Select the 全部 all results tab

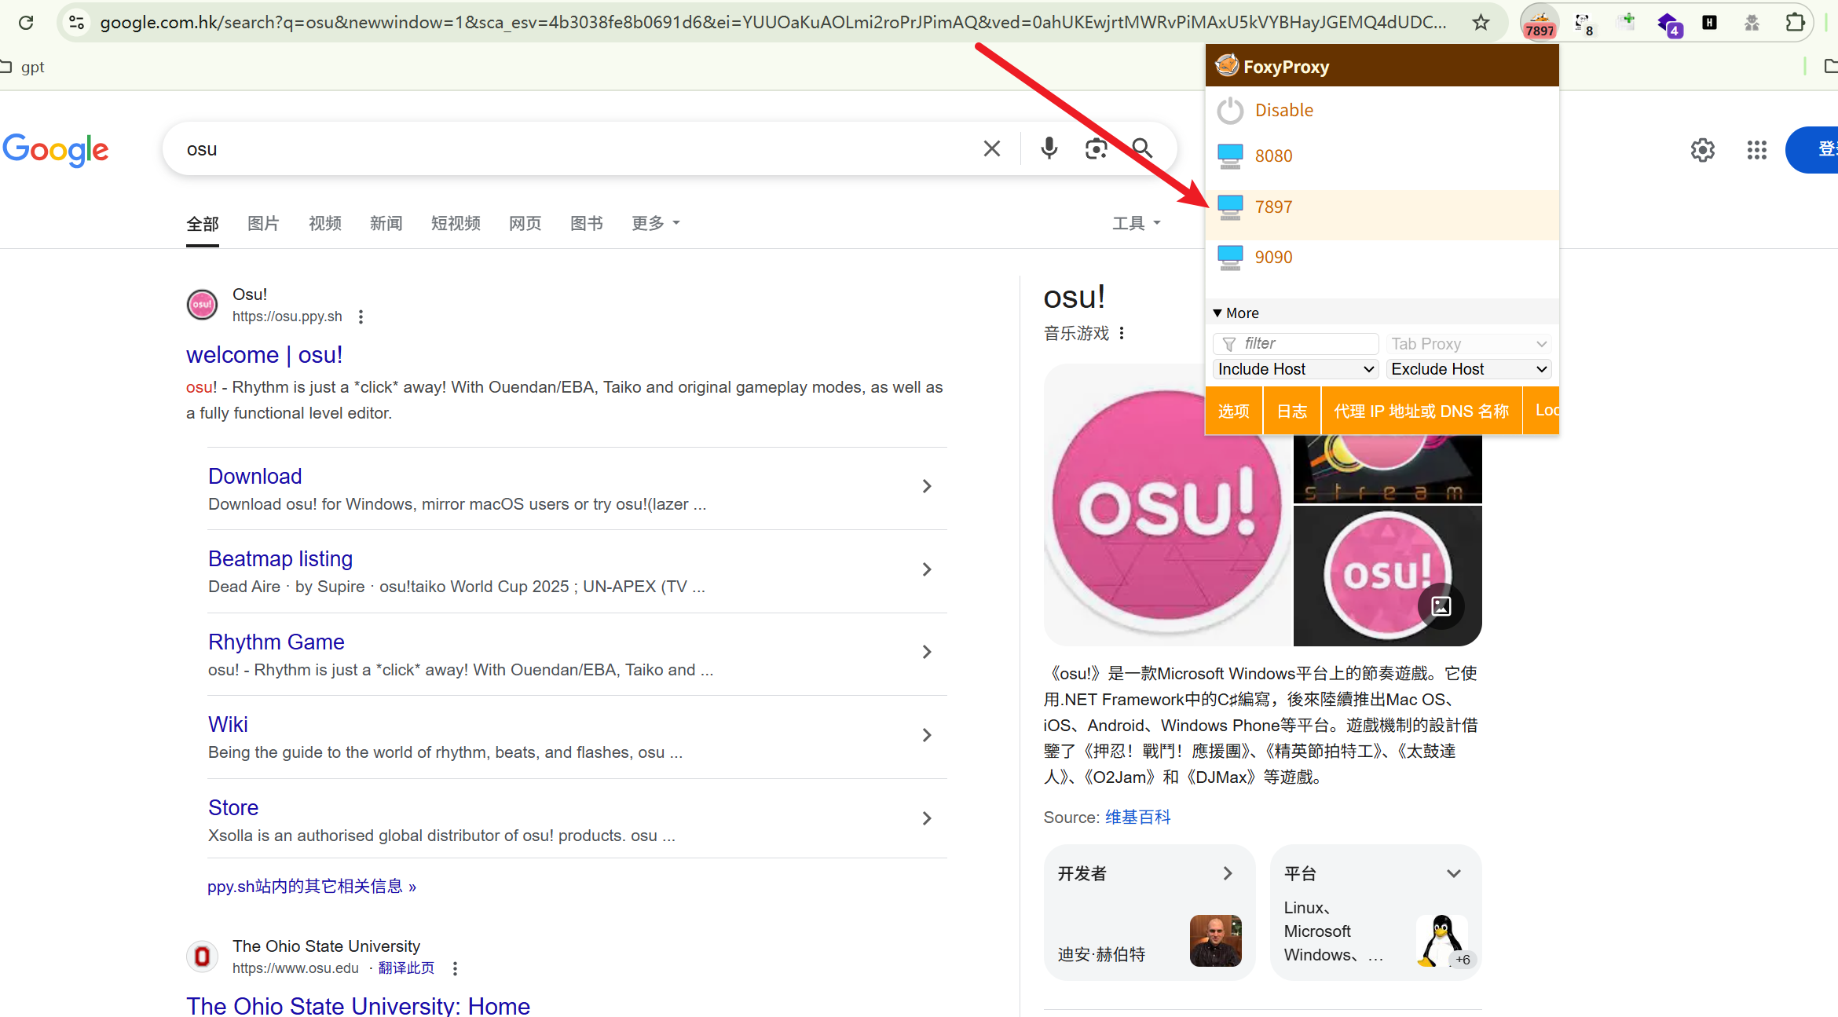[203, 225]
